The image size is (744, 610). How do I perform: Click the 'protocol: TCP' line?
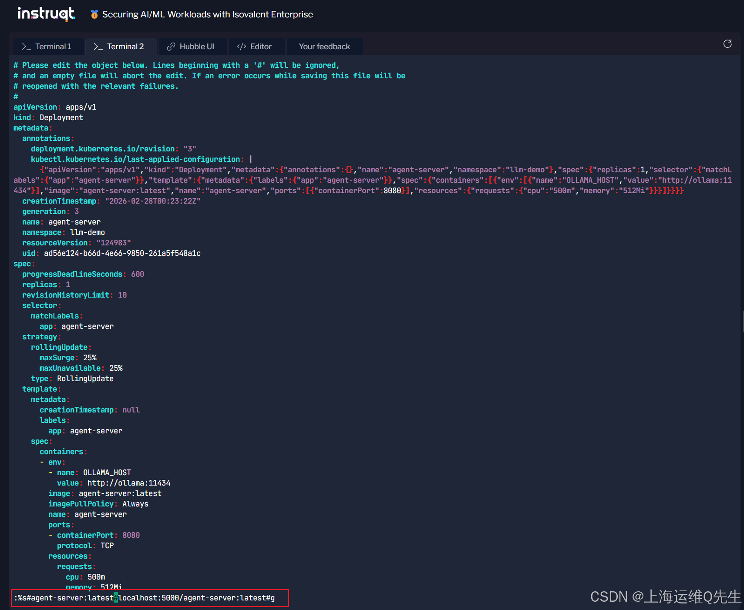(x=85, y=546)
